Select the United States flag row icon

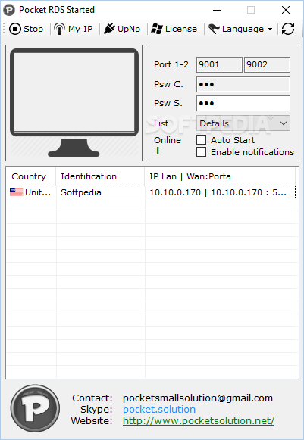click(16, 192)
